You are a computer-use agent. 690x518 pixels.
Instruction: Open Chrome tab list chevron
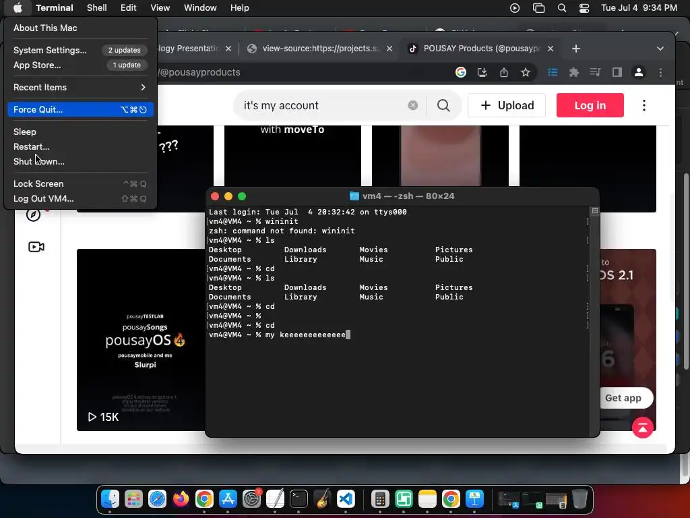[x=660, y=49]
